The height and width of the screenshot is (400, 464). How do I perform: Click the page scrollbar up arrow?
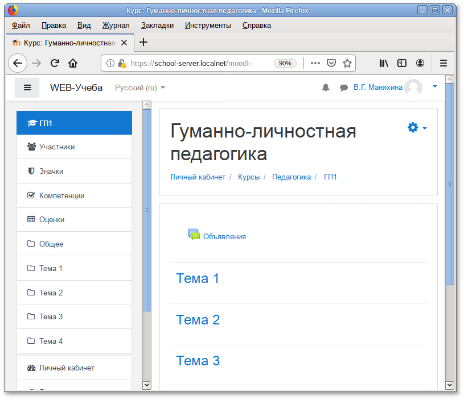pos(450,79)
